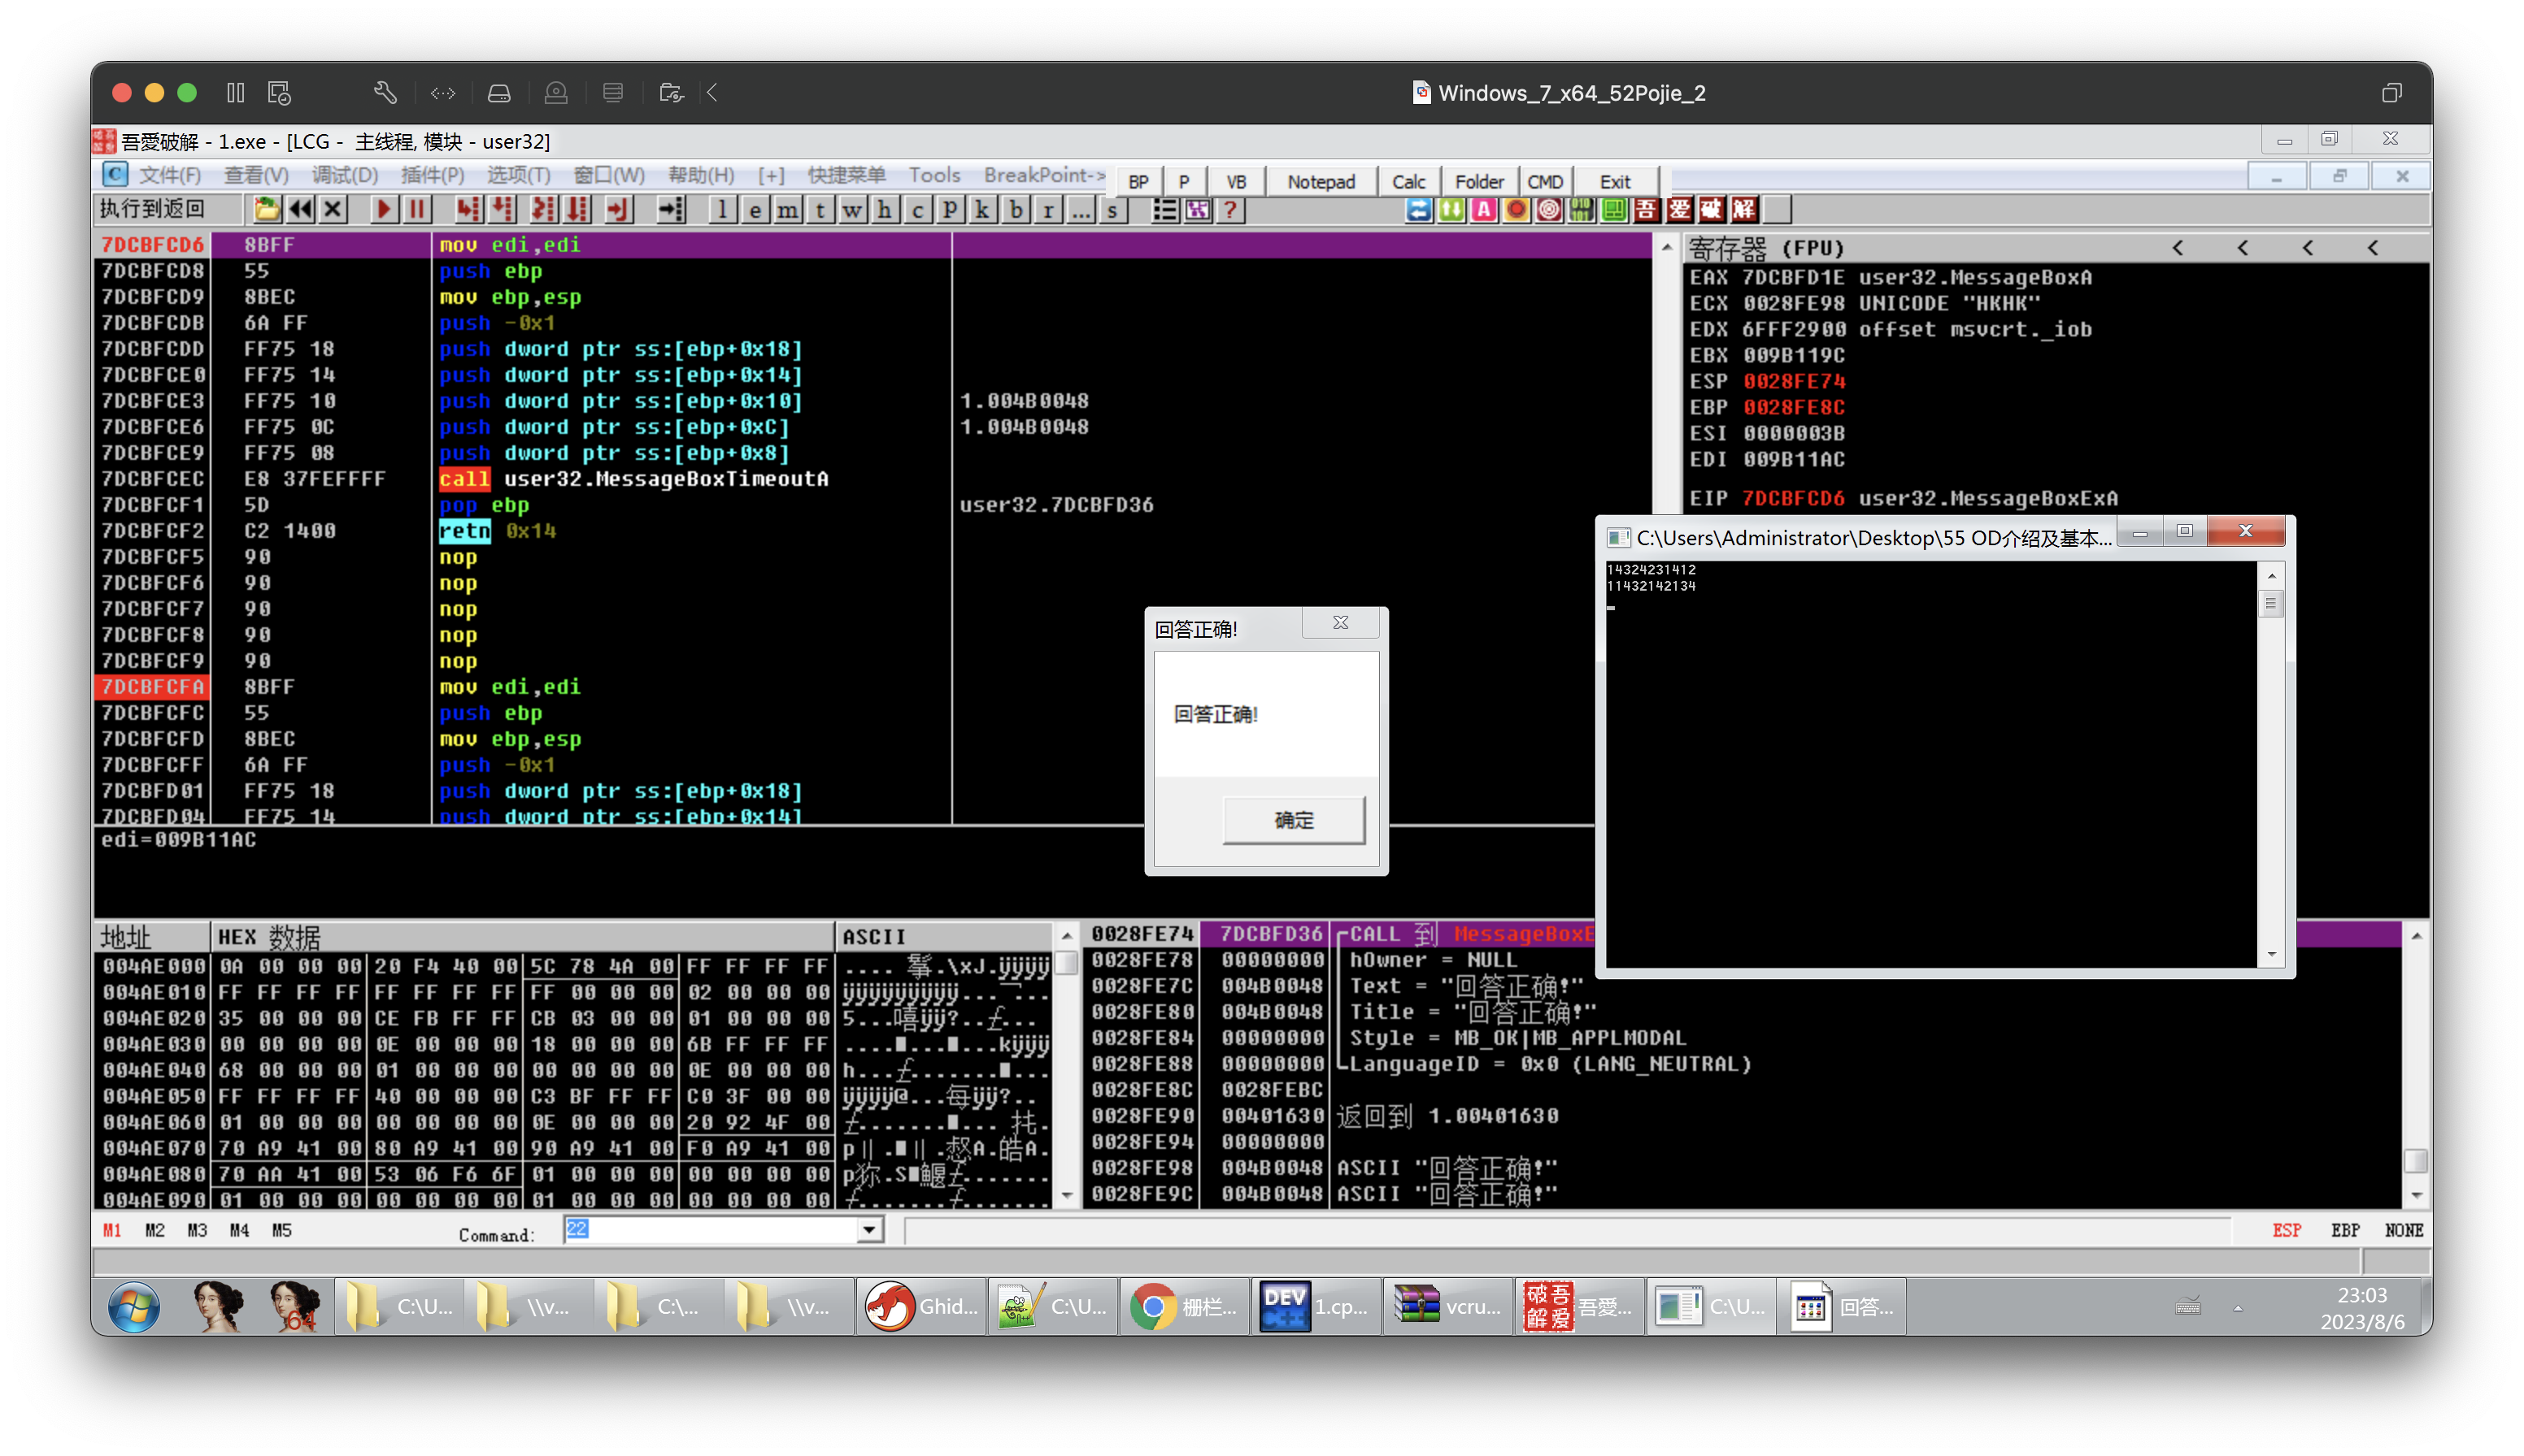Open Patches window with 'P' button
The image size is (2524, 1456).
[949, 210]
